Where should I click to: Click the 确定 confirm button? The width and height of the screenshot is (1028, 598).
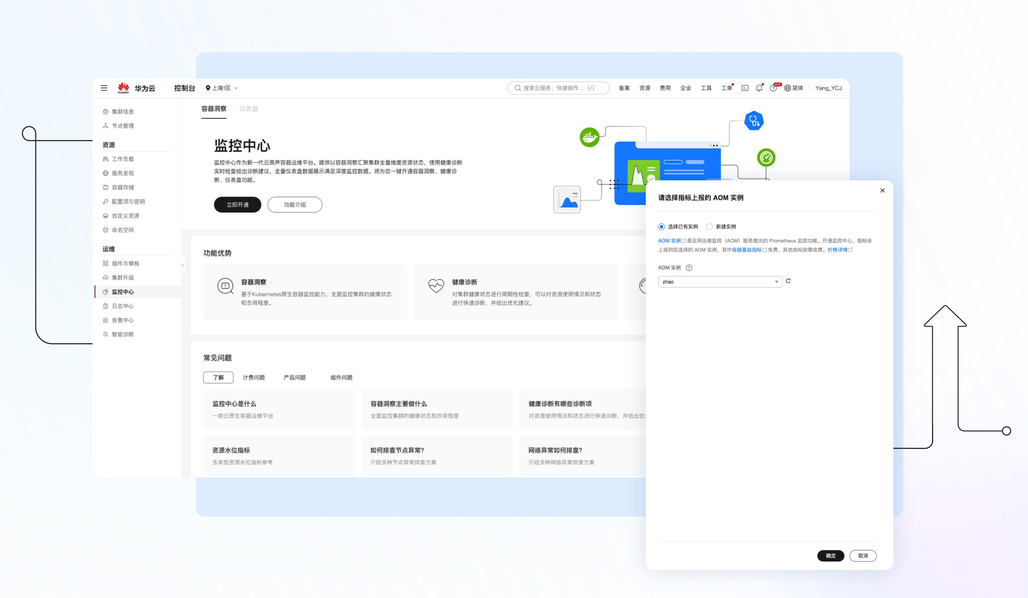[830, 555]
